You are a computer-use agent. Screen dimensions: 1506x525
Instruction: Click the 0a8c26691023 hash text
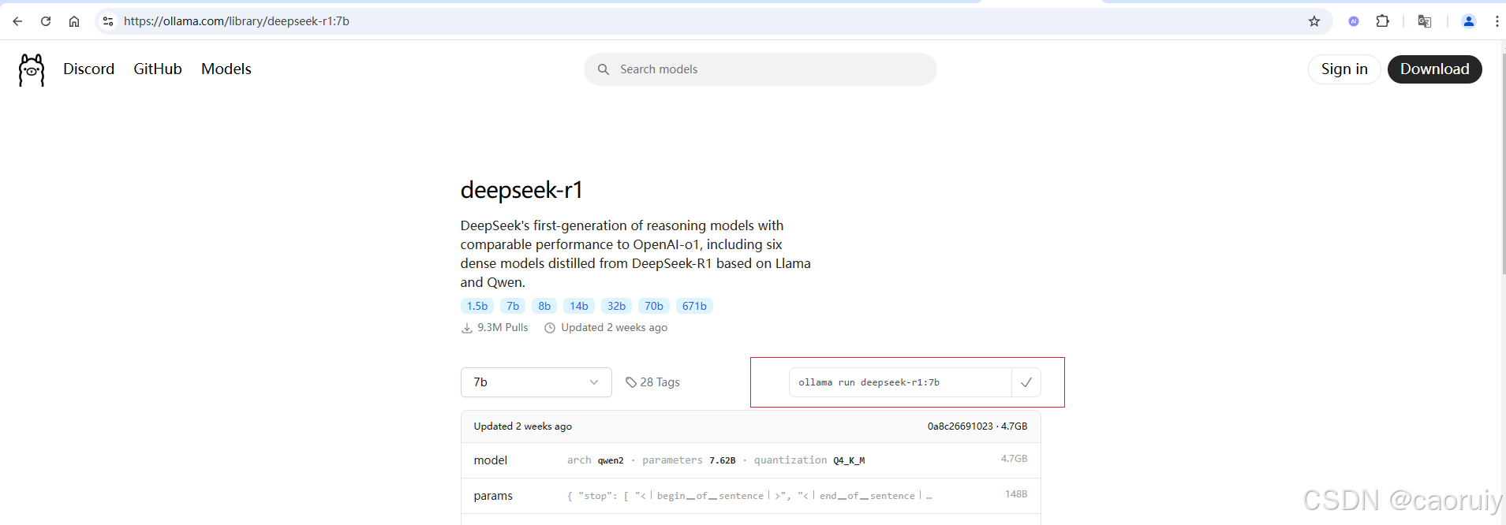click(x=960, y=426)
